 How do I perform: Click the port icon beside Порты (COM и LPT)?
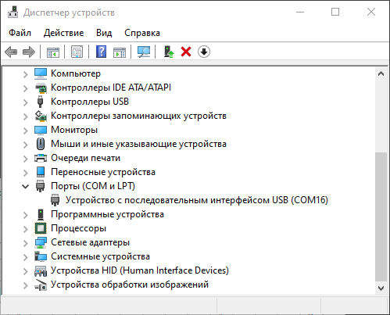point(40,186)
